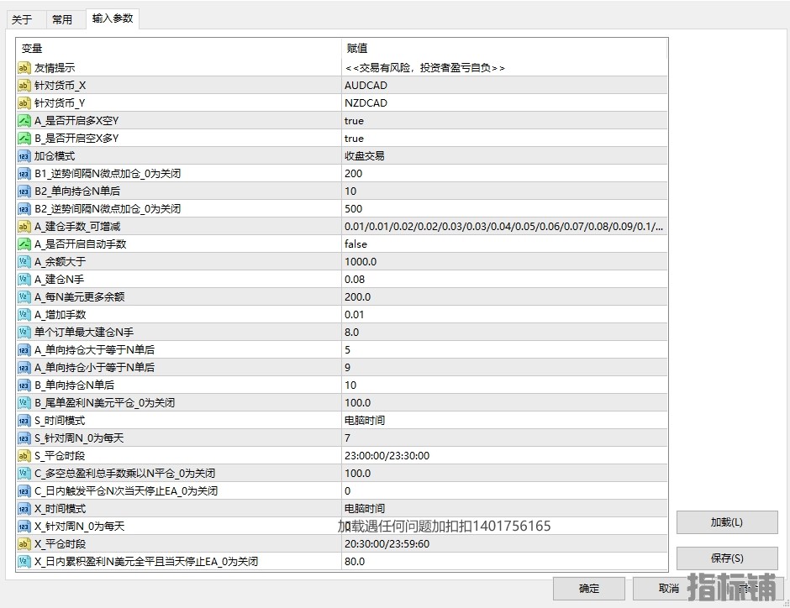Edit C_日内触发平仓N次 value 0
The width and height of the screenshot is (790, 608).
click(x=504, y=490)
